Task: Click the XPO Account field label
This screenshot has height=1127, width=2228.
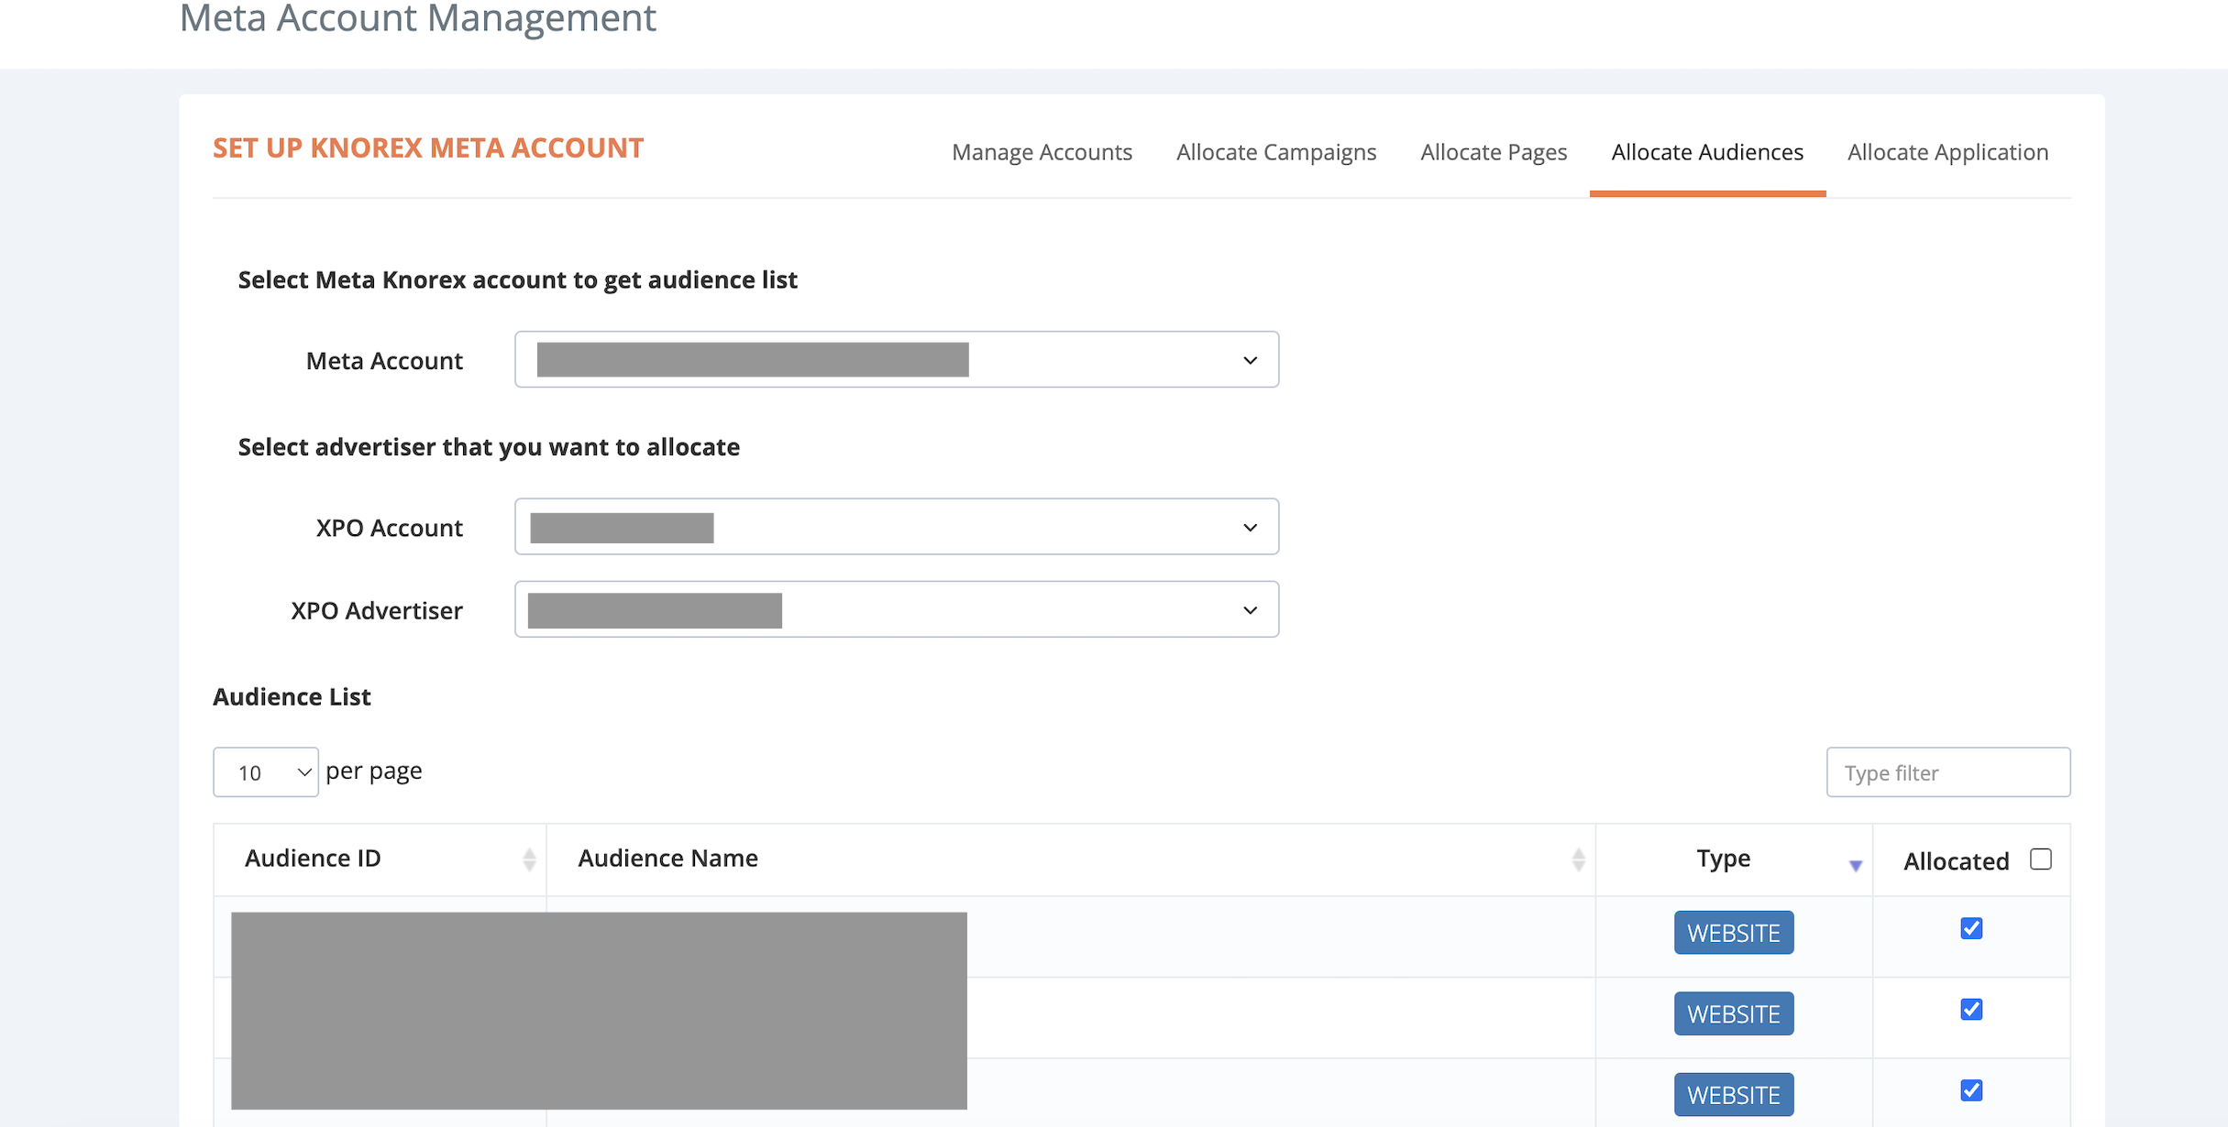Action: (x=390, y=528)
